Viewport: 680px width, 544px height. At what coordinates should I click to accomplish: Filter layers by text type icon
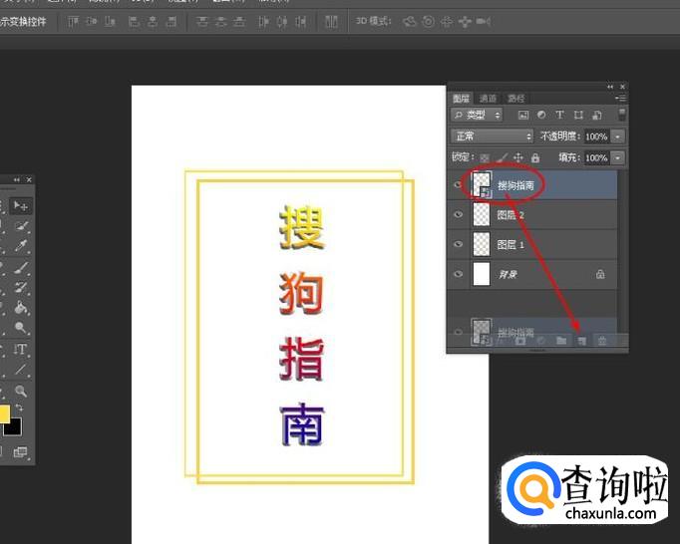(x=559, y=116)
